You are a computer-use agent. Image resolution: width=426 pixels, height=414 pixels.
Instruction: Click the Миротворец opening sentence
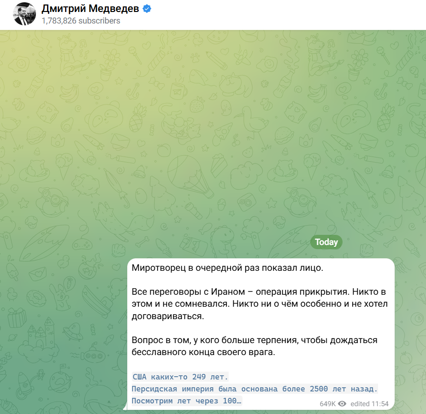click(x=227, y=268)
